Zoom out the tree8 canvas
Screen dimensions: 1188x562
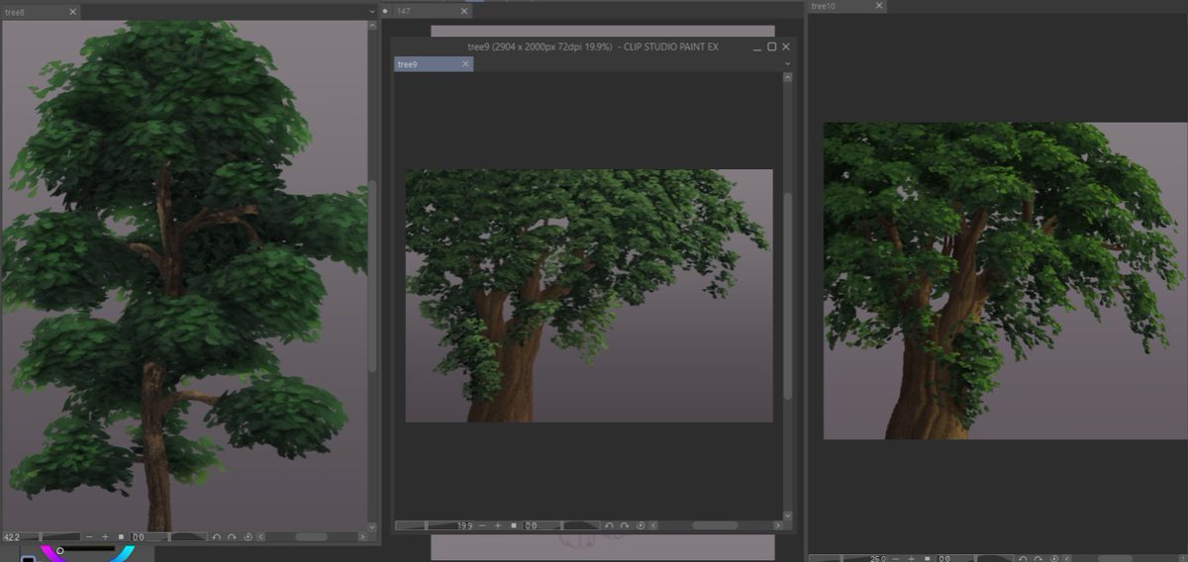(x=89, y=537)
